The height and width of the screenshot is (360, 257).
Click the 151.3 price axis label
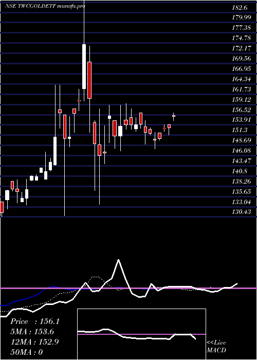pos(240,130)
